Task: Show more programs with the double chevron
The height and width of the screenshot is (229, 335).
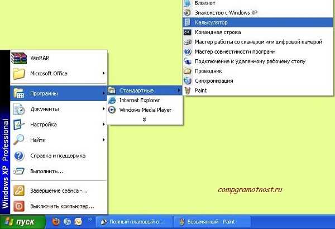Action: point(145,120)
